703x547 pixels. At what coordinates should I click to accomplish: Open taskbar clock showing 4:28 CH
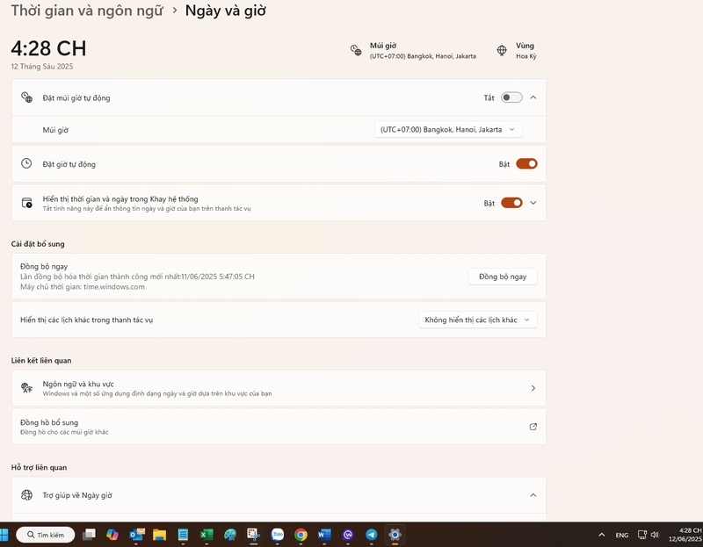[685, 535]
